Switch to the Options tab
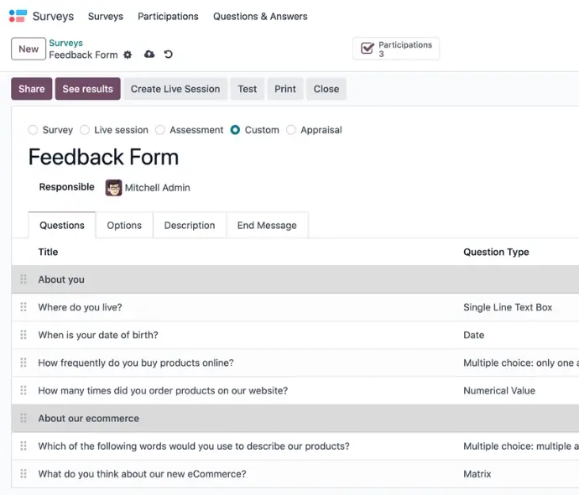Viewport: 579px width, 495px height. pos(124,225)
